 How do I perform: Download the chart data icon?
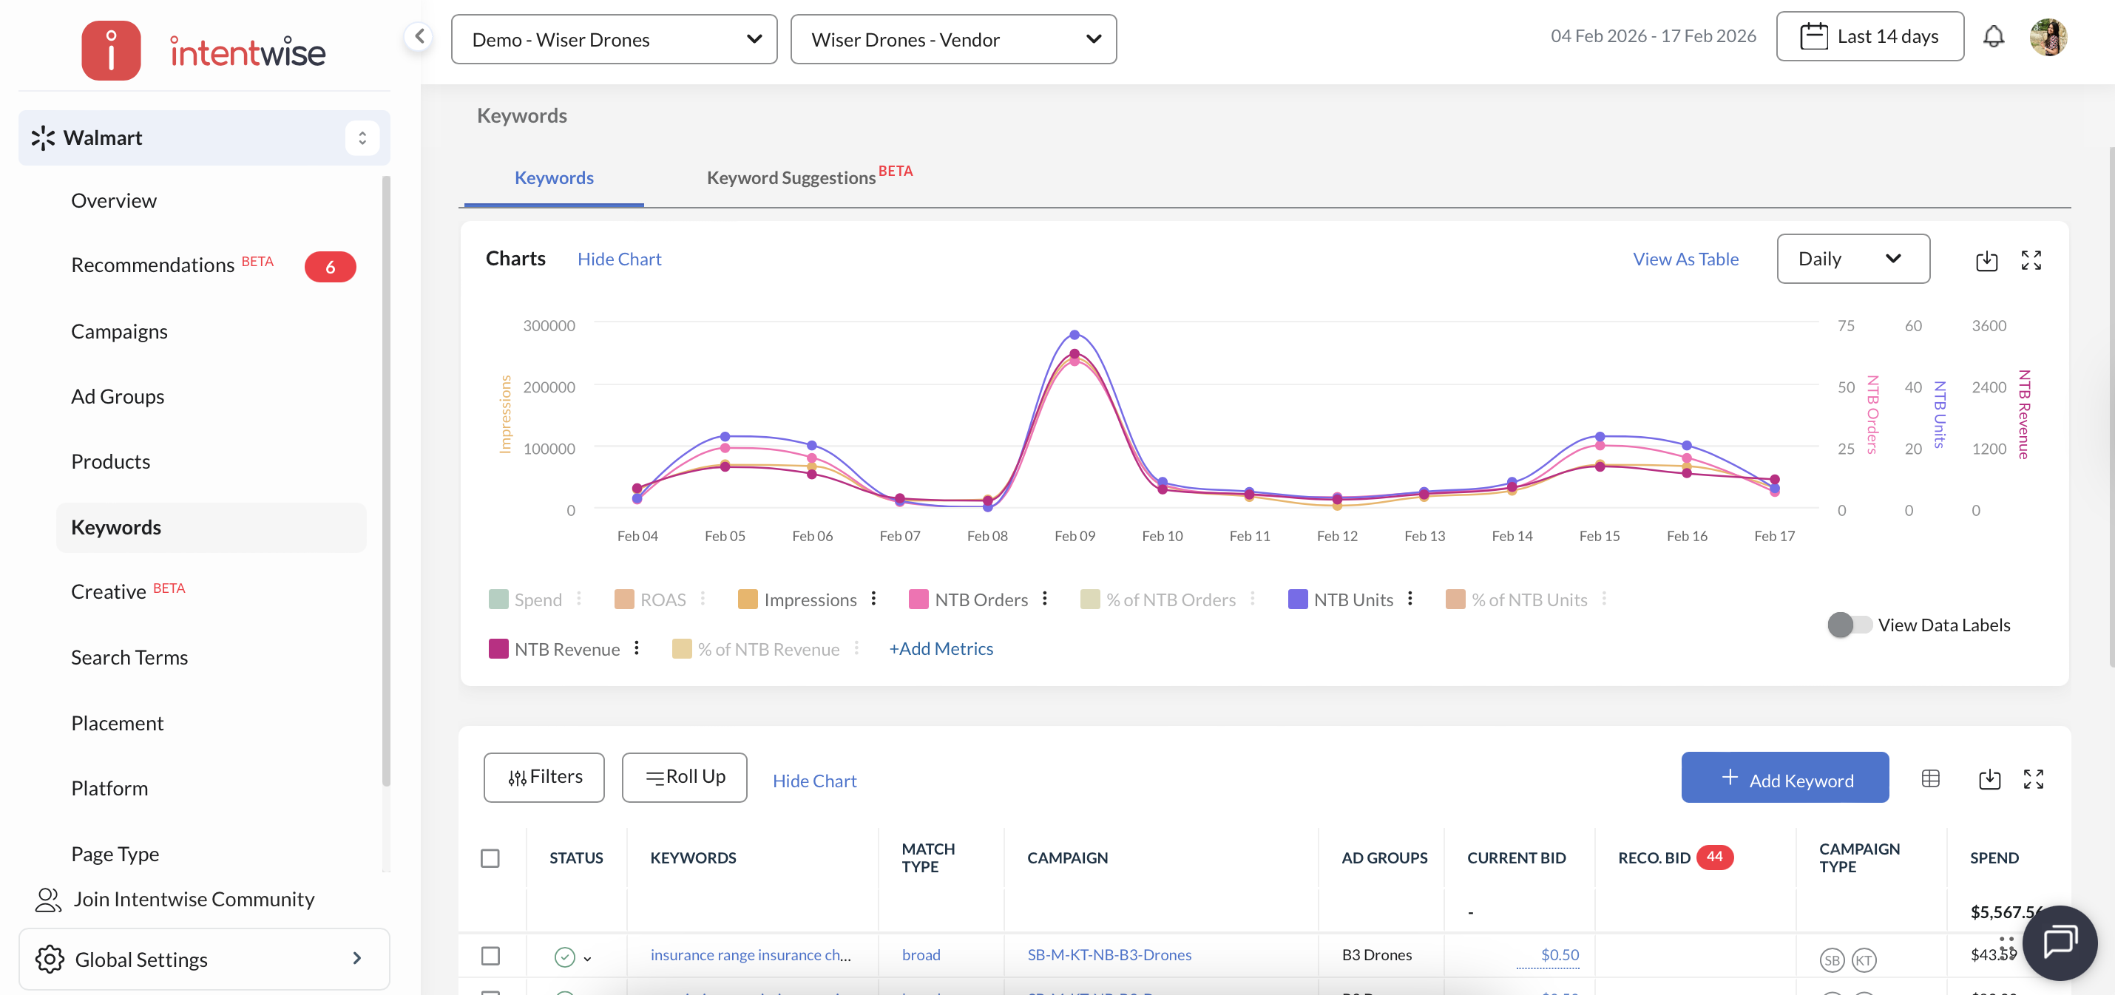pos(1986,260)
